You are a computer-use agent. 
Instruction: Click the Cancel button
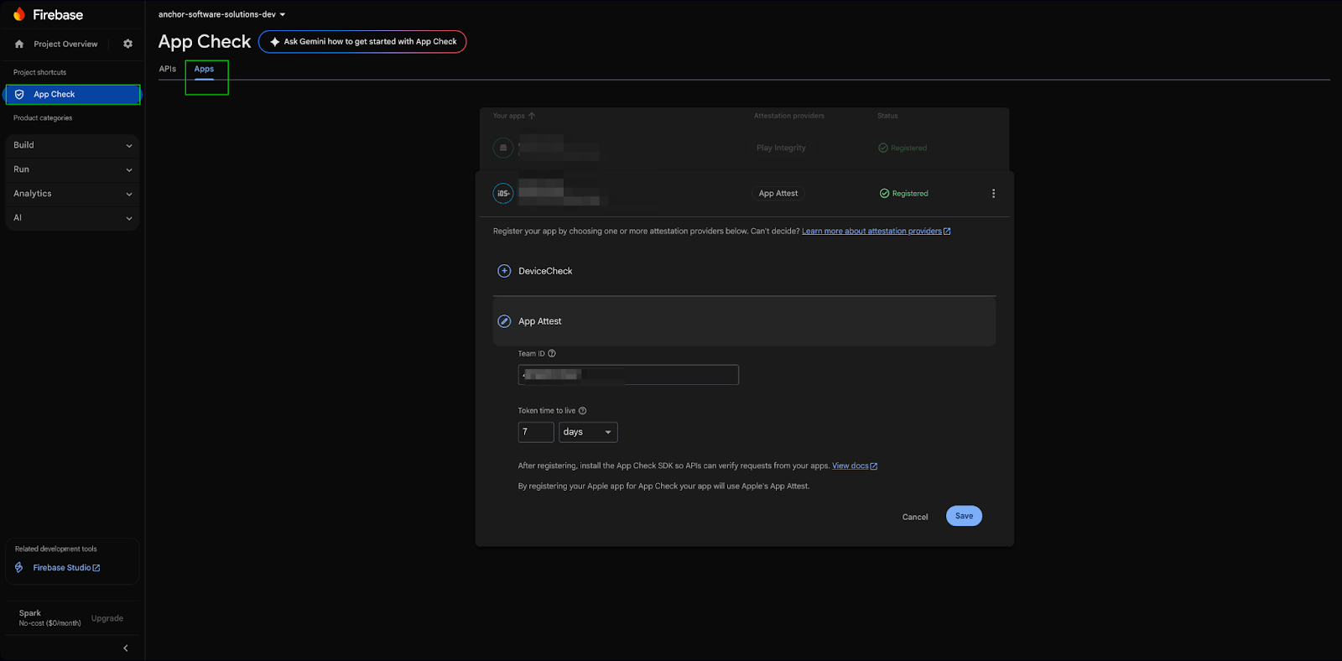[915, 517]
